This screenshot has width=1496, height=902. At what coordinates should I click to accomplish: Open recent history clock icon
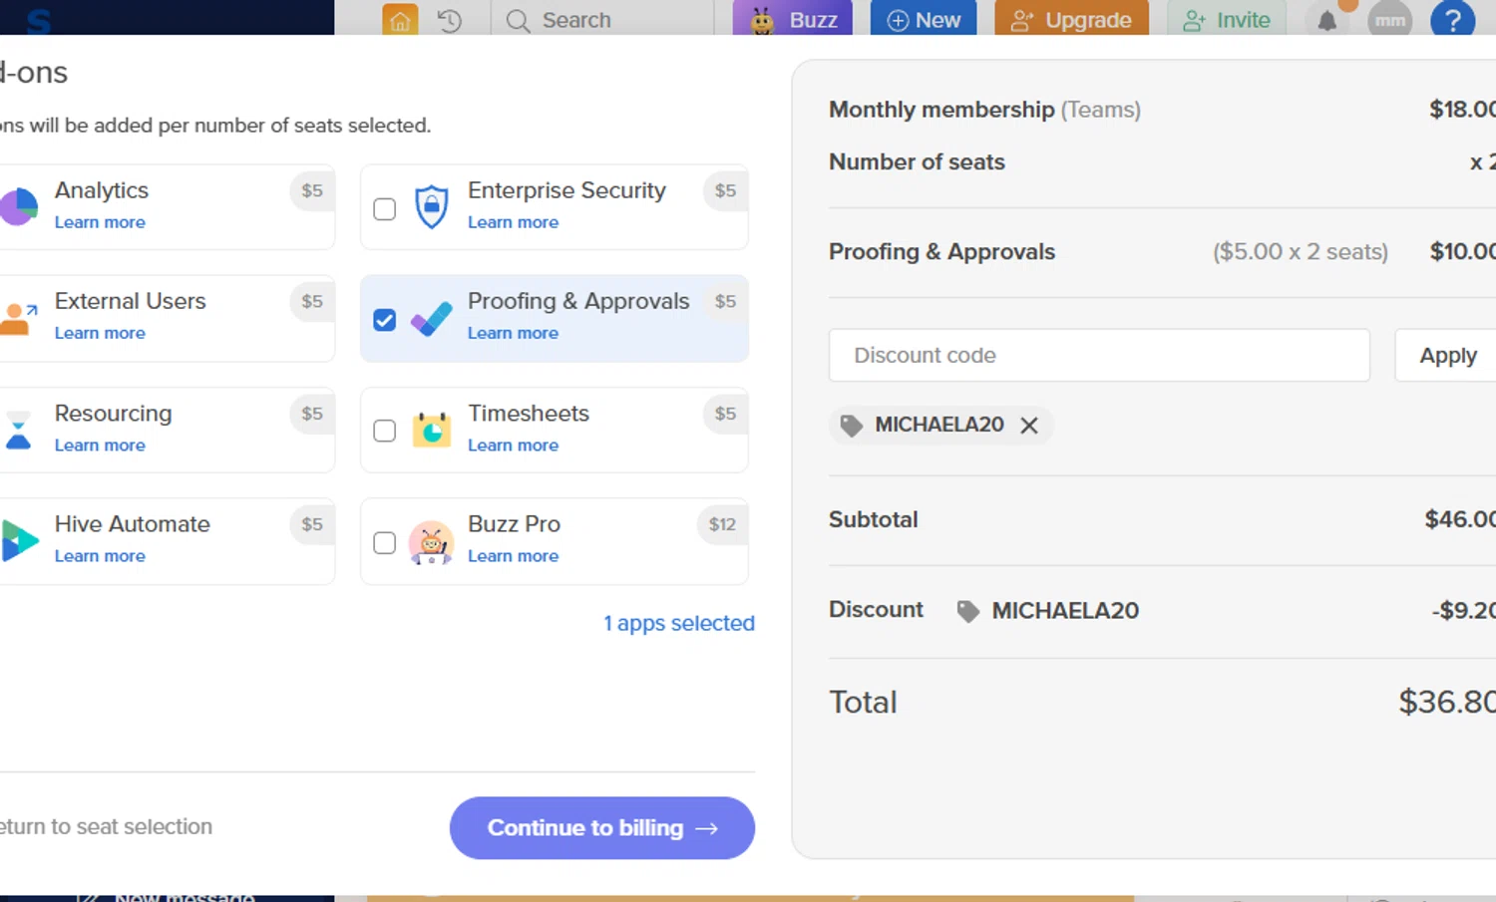click(x=450, y=20)
